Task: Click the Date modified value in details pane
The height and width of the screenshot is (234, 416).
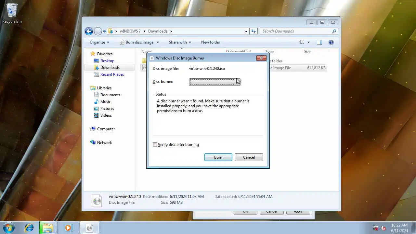Action: click(x=187, y=197)
